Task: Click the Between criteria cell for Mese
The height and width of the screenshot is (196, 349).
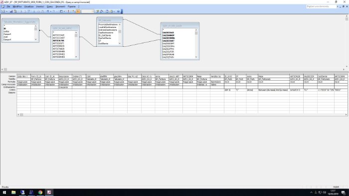Action: (274, 90)
